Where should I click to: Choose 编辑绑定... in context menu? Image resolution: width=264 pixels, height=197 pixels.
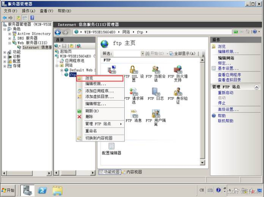coord(100,104)
